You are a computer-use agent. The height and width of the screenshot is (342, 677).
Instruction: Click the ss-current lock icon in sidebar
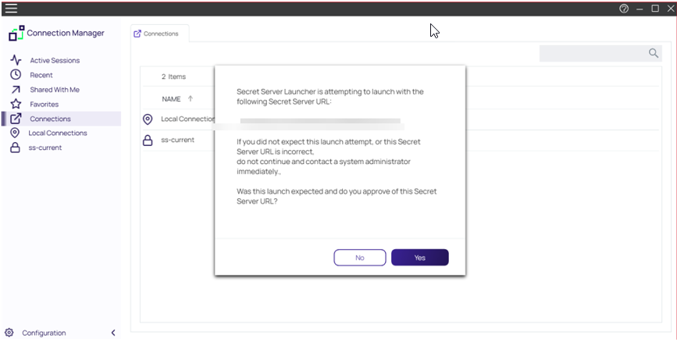(15, 148)
